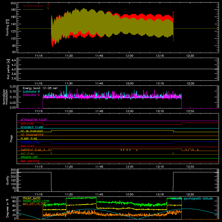Click the '11:45' time label under modulation plot
Screen dimensions: 222x222
(x=99, y=111)
